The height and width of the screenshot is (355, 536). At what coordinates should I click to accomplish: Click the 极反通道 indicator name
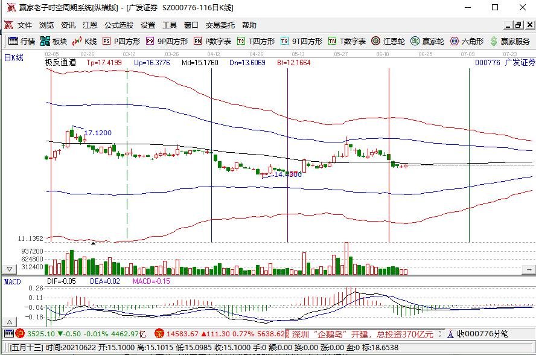pos(60,62)
